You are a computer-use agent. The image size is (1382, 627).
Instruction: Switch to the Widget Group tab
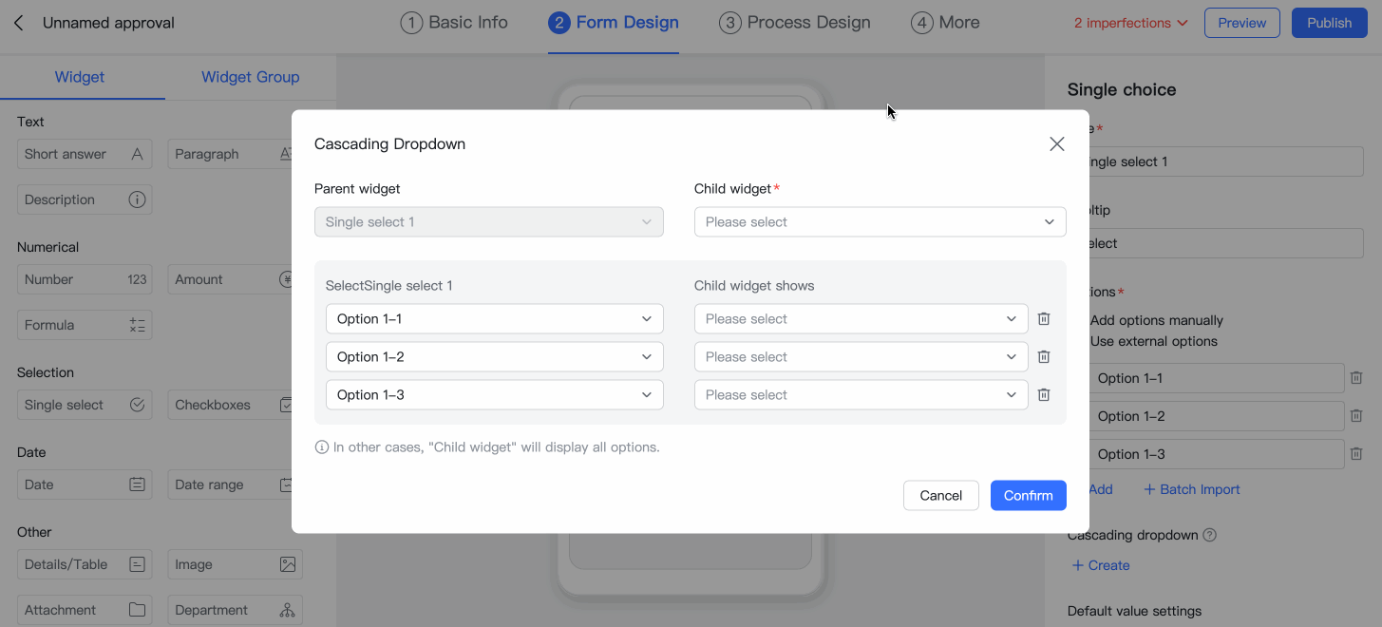click(250, 77)
